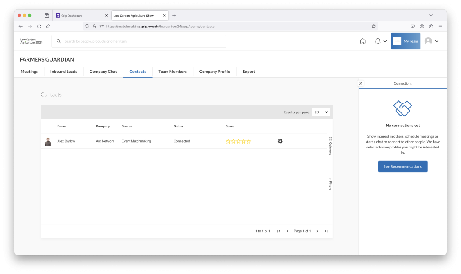Open the browser Pocket save icon
The width and height of the screenshot is (461, 274).
pos(412,27)
